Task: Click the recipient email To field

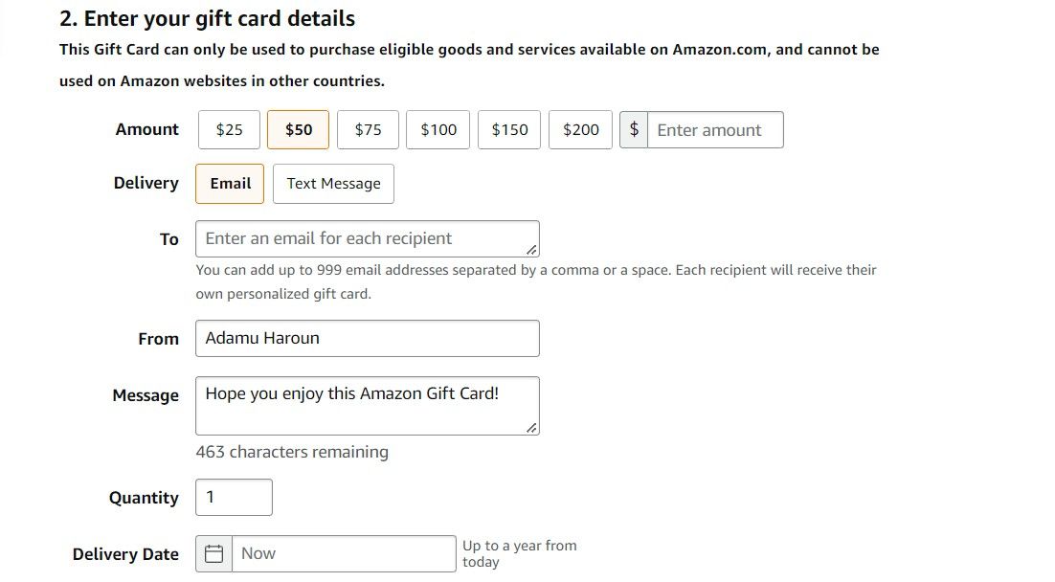Action: 368,238
